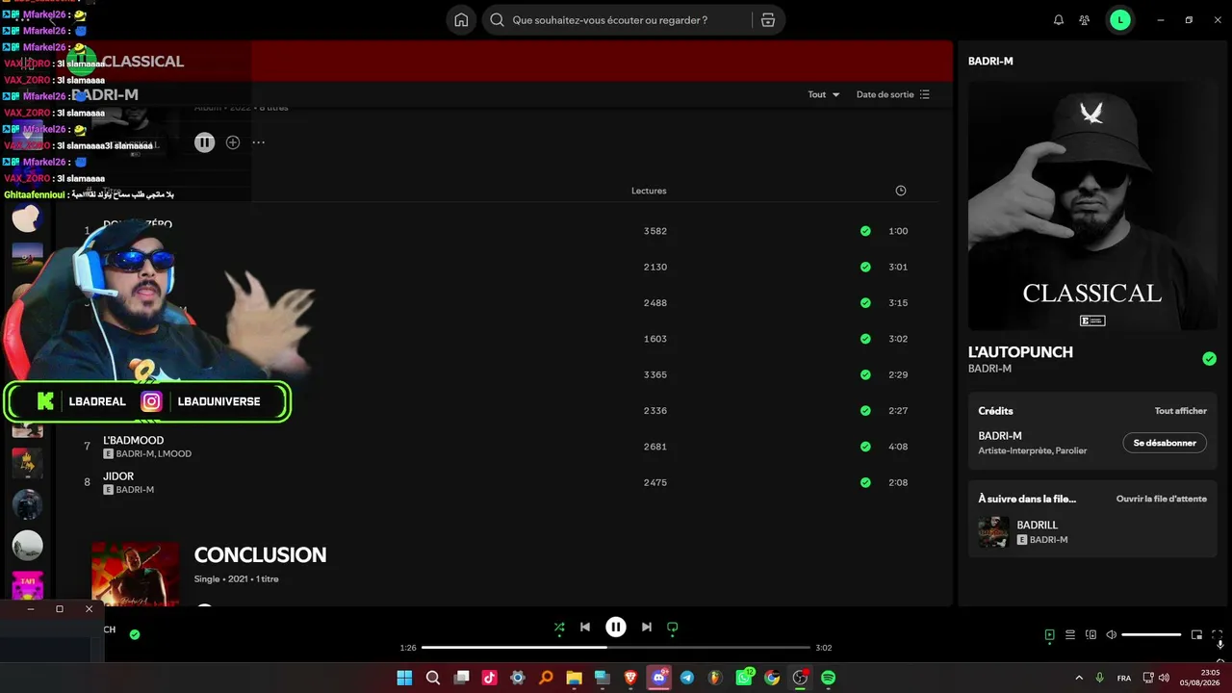Open Discord from the taskbar
The image size is (1232, 693).
(659, 678)
